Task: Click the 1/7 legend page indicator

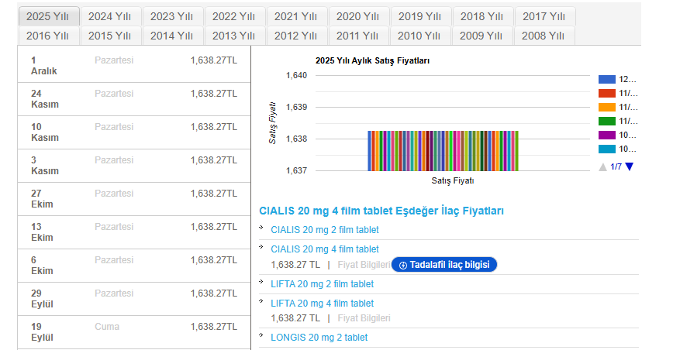Action: pyautogui.click(x=616, y=166)
